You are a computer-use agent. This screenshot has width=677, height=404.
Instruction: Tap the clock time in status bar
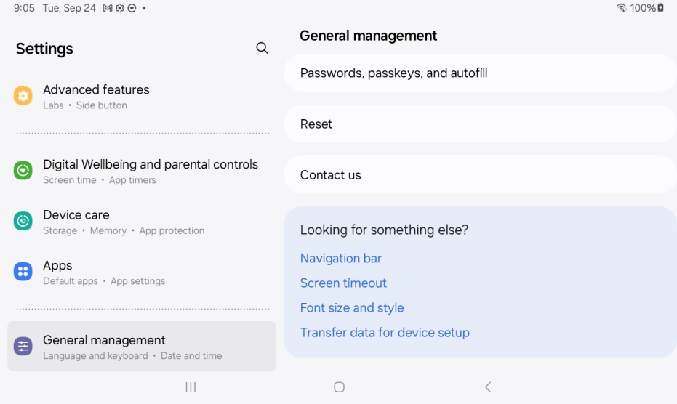coord(24,8)
